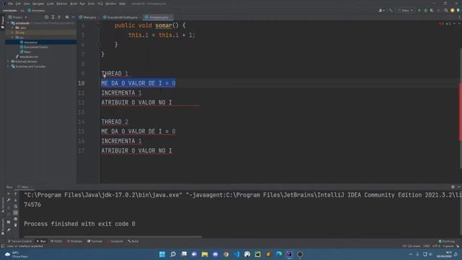Toggle scroll-to-end icon in Run console
The height and width of the screenshot is (260, 462).
tap(16, 212)
